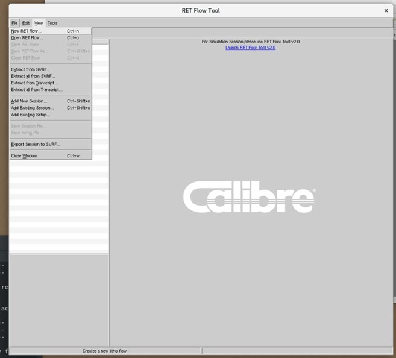The width and height of the screenshot is (396, 358).
Task: Choose Add Existing Session menu entry
Action: pyautogui.click(x=51, y=108)
